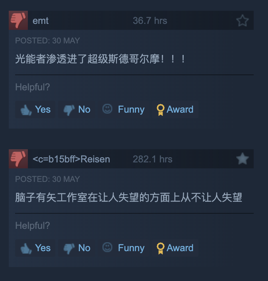The height and width of the screenshot is (281, 268).
Task: Give an Award to Reisen's review
Action: click(175, 248)
